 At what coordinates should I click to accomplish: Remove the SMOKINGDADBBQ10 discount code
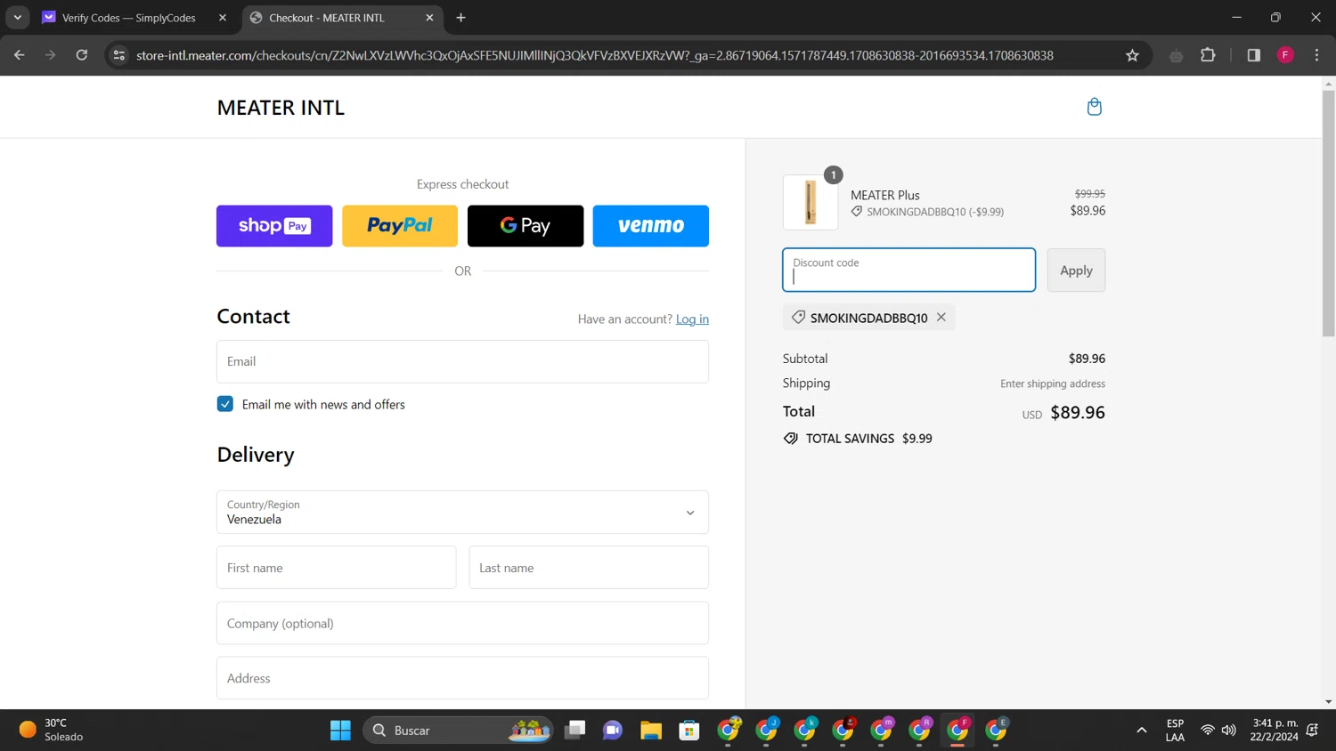click(941, 317)
